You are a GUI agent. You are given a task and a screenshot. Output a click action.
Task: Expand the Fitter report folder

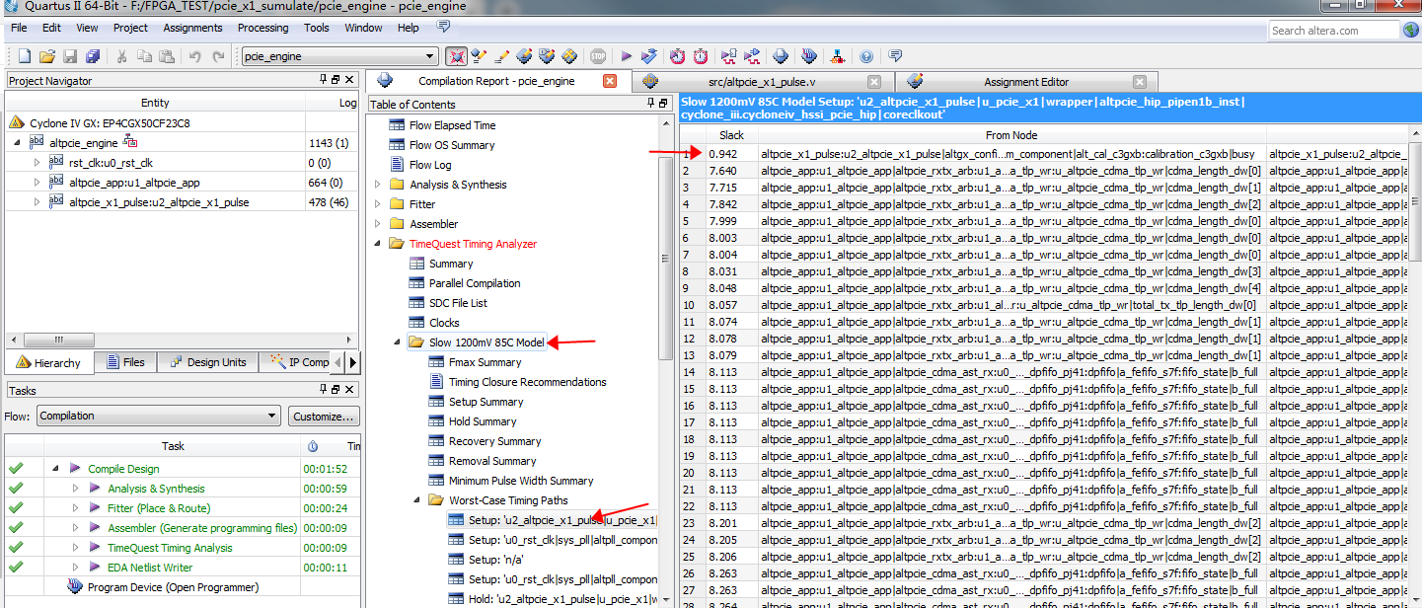pos(377,204)
